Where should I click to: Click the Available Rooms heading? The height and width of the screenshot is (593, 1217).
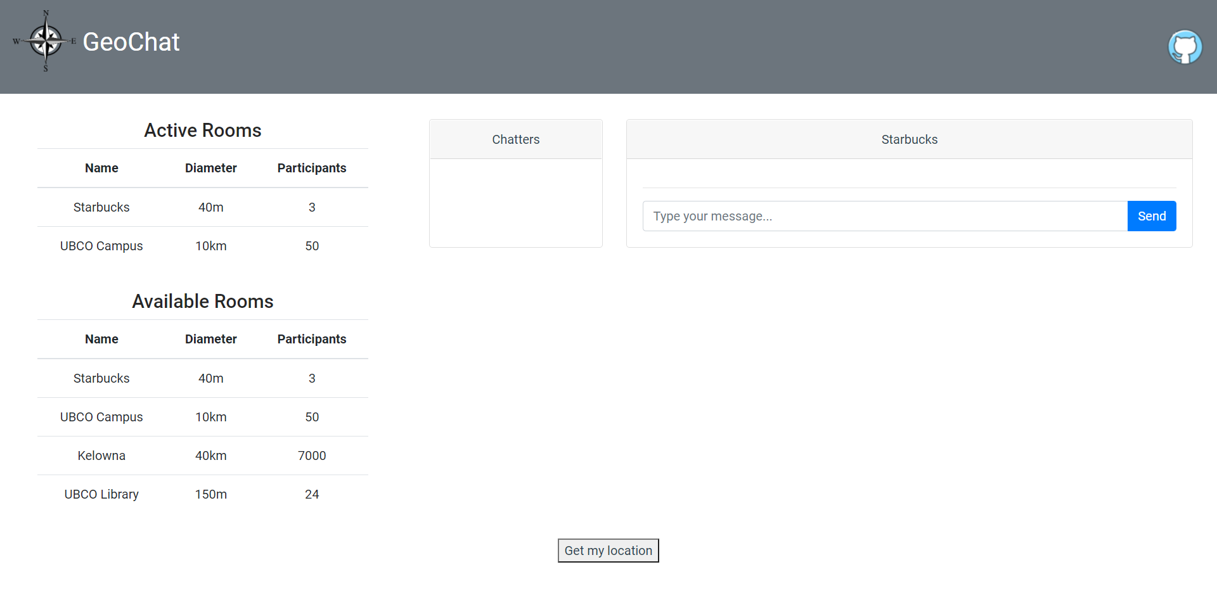pyautogui.click(x=203, y=301)
